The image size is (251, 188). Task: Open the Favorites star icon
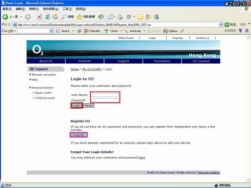tap(79, 17)
